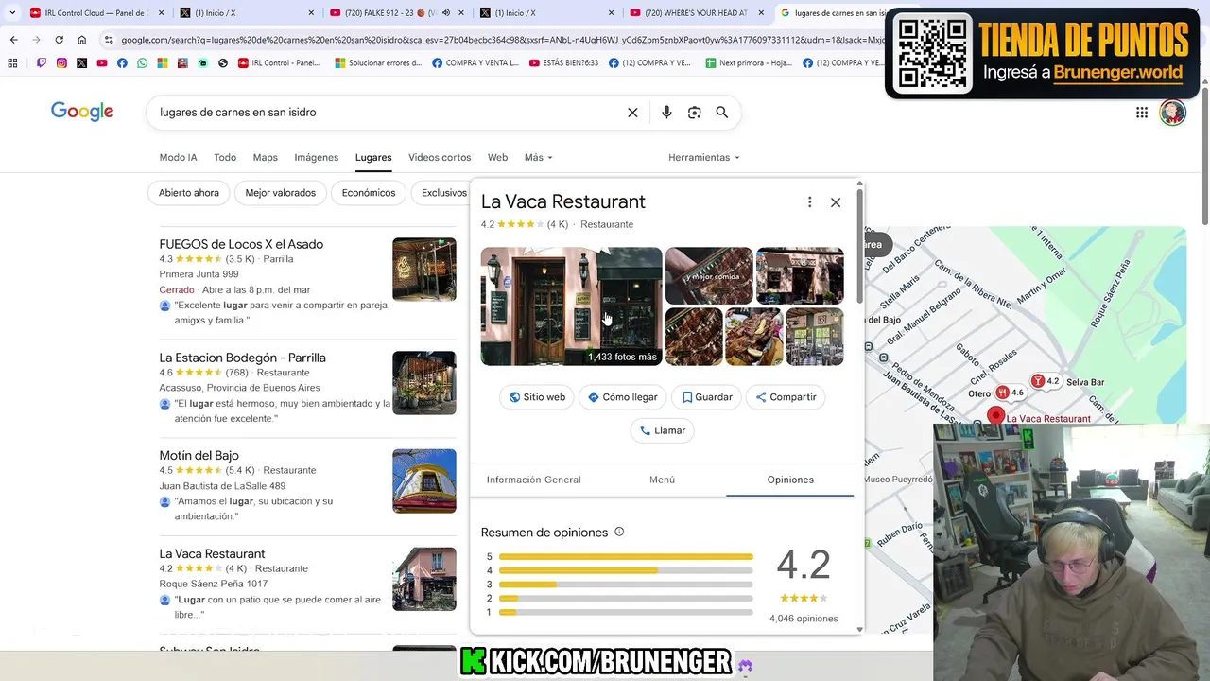
Task: Go back with the browser back arrow
Action: [13, 40]
